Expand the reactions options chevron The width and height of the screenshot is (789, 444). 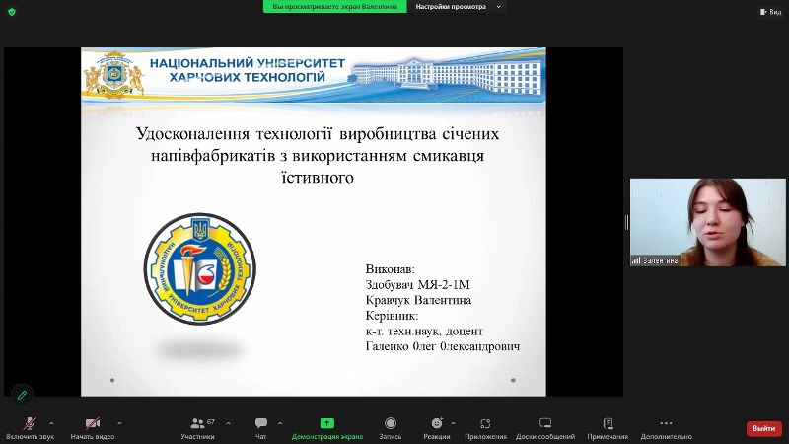[x=453, y=423]
